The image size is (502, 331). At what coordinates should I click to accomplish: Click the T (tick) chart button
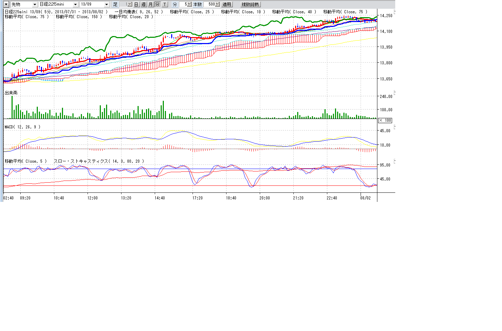[x=165, y=5]
